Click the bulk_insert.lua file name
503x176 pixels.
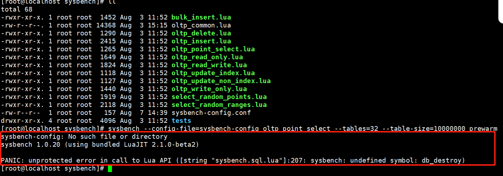point(201,17)
